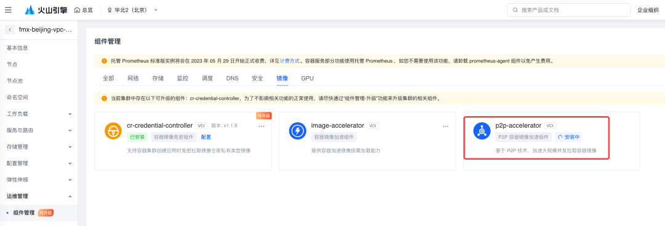Open the image-accelerator more options menu
The image size is (665, 226).
tap(446, 127)
